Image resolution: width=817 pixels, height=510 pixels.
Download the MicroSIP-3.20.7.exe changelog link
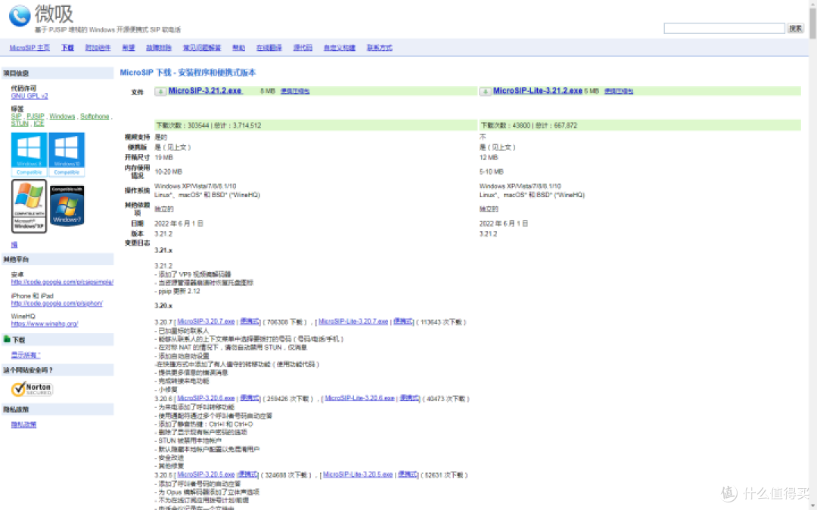pos(206,322)
